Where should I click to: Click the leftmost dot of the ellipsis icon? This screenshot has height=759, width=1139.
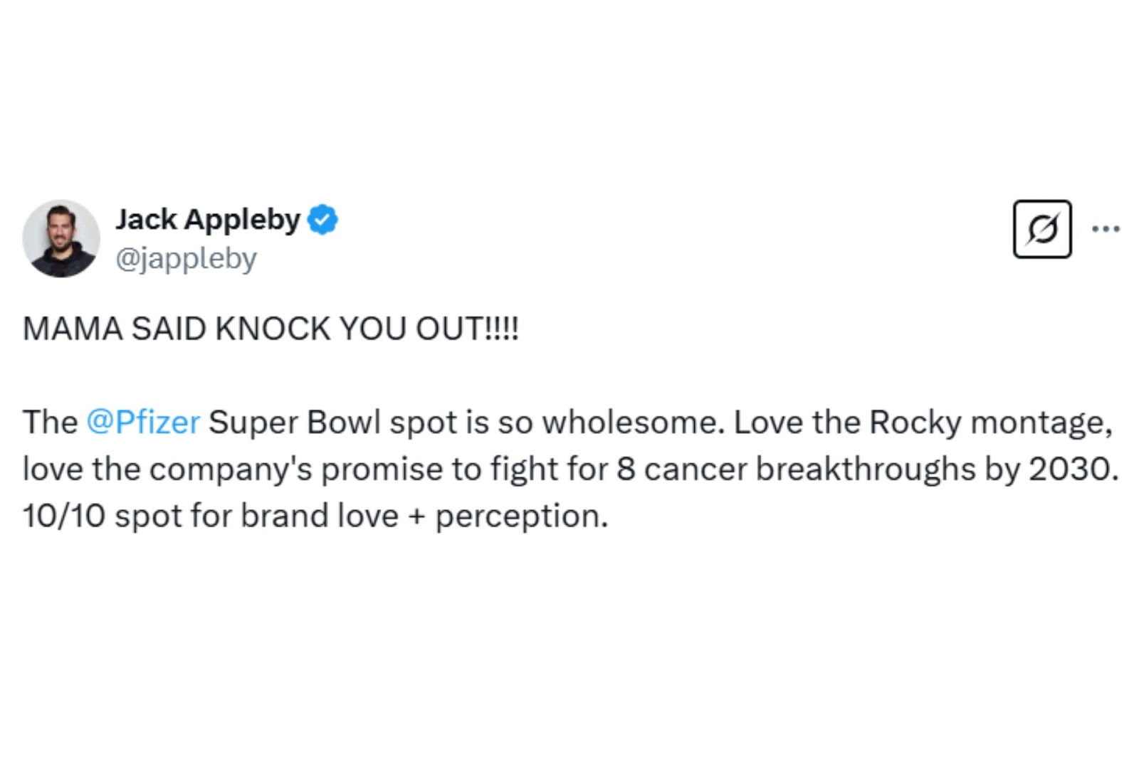point(1096,228)
